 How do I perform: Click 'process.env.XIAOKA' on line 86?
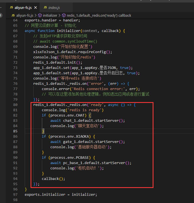pyautogui.click(x=70, y=137)
